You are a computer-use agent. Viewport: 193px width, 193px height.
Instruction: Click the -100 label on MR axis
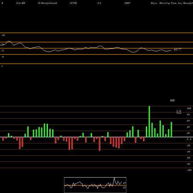pos(189,170)
